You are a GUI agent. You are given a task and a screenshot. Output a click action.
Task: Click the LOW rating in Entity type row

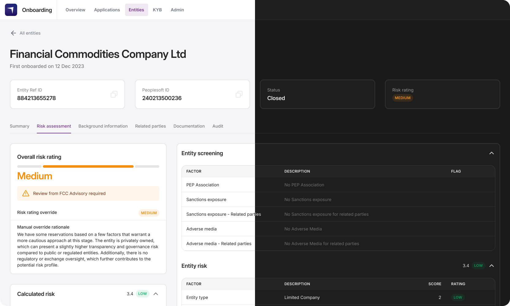pos(458,297)
